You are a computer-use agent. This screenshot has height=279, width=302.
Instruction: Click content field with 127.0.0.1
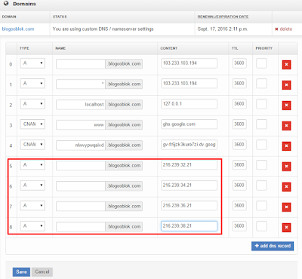(189, 104)
